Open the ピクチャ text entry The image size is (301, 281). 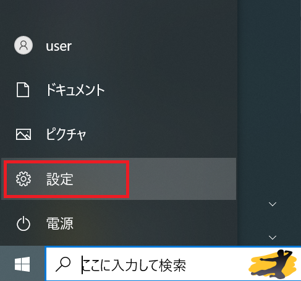click(x=66, y=134)
